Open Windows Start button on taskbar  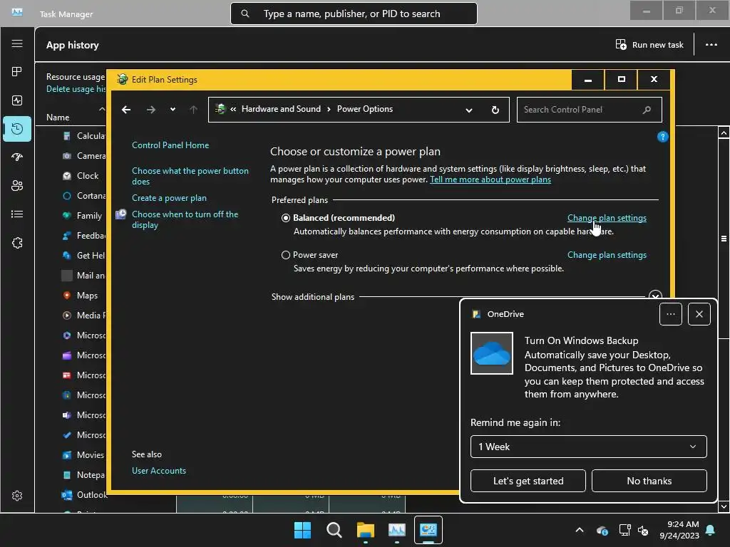pyautogui.click(x=302, y=530)
